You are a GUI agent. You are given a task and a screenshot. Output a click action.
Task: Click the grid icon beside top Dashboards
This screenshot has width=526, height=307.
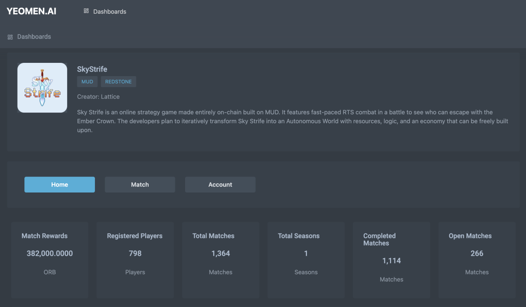click(x=86, y=11)
